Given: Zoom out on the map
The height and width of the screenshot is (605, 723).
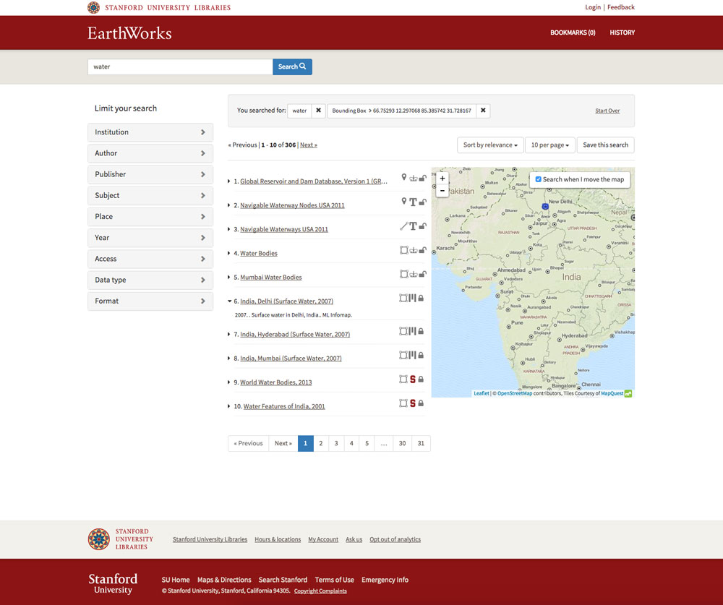Looking at the screenshot, I should tap(442, 192).
